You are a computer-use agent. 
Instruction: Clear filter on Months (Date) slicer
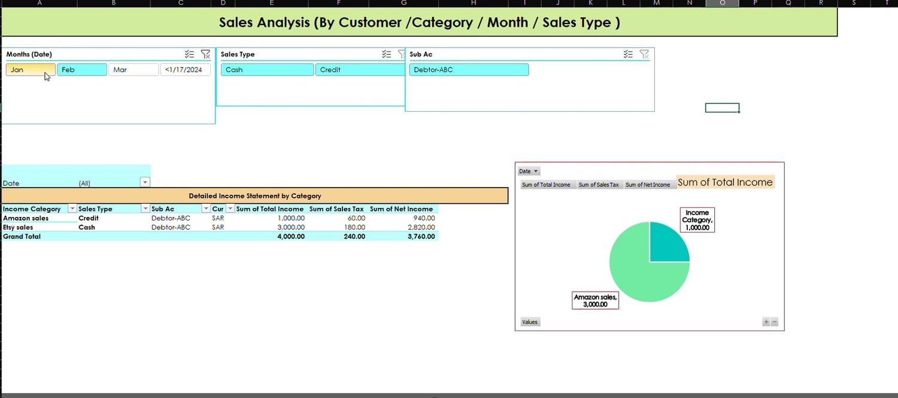tap(205, 54)
